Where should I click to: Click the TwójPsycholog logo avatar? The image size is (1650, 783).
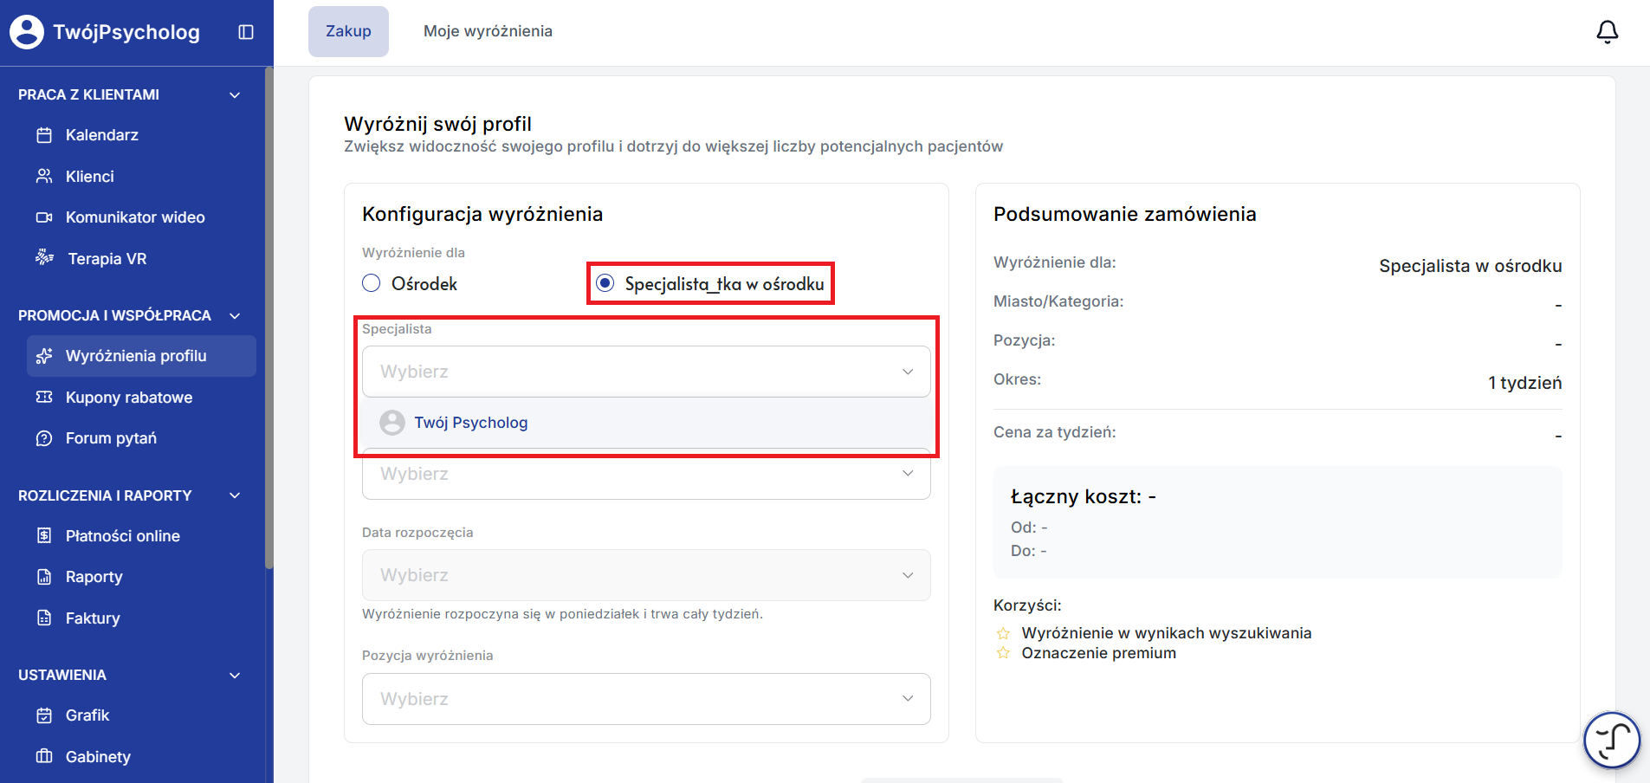(x=27, y=32)
